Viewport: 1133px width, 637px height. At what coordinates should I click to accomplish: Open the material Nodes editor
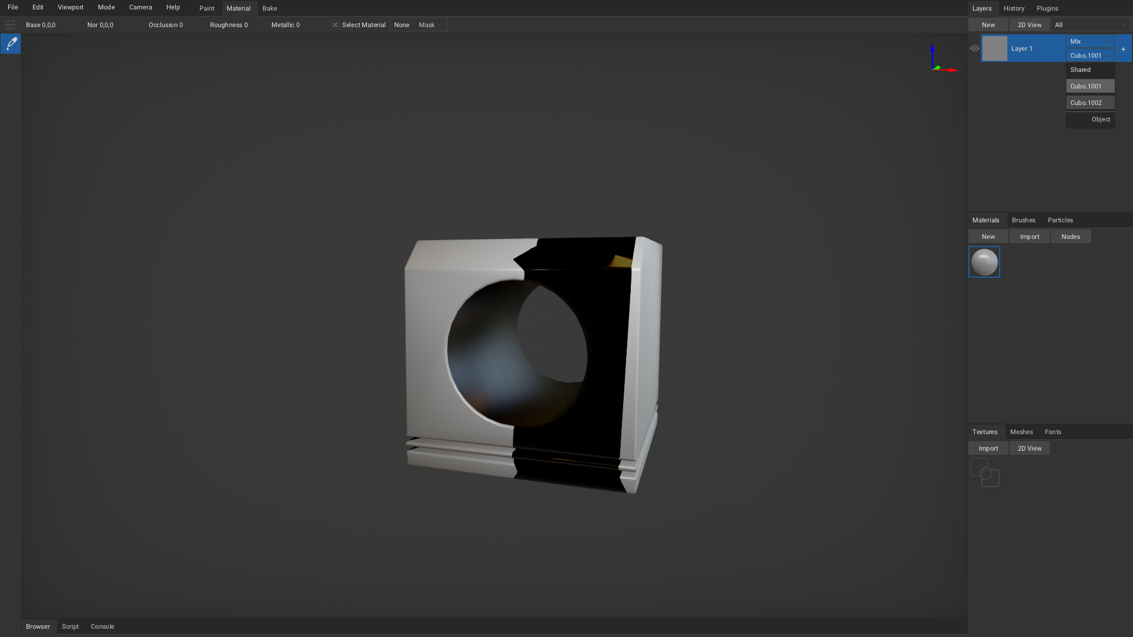(1071, 237)
